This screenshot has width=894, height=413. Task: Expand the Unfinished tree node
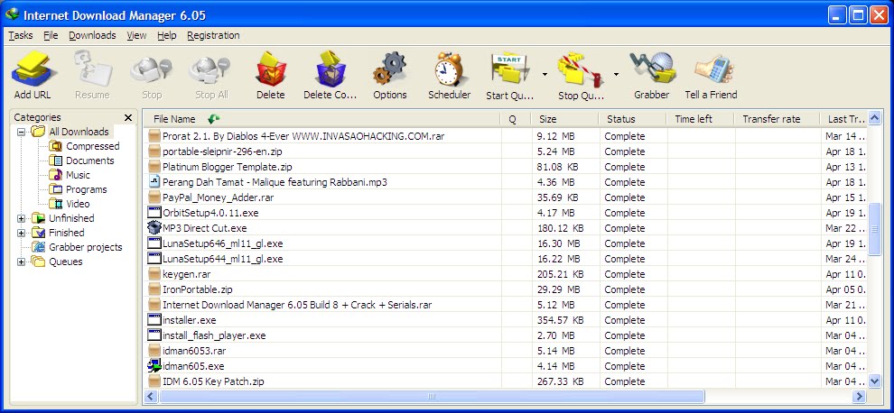pyautogui.click(x=21, y=218)
